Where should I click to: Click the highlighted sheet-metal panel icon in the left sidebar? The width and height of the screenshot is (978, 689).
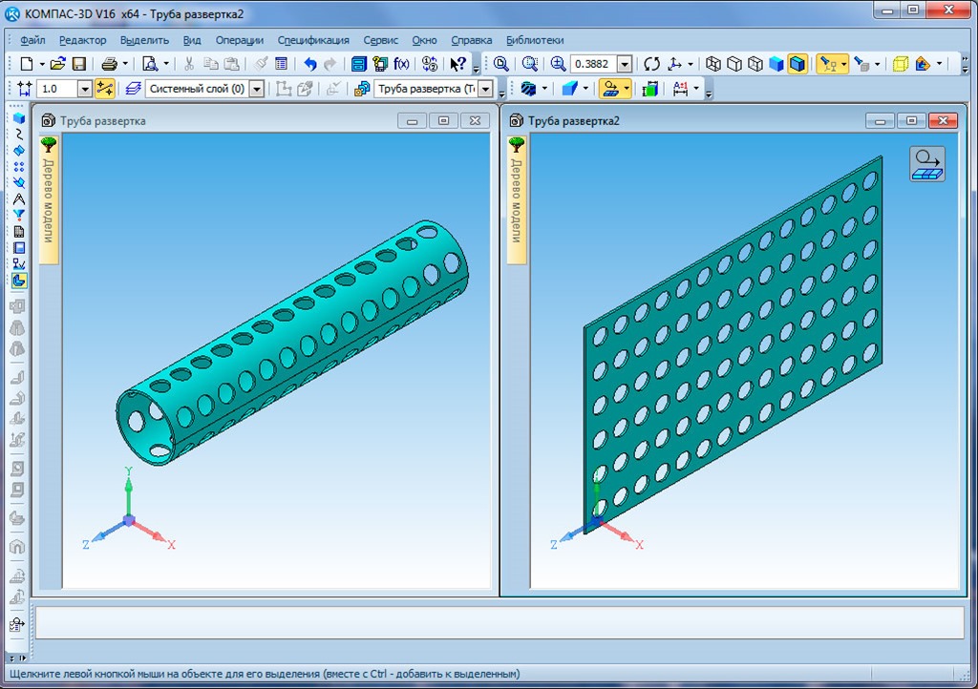[19, 281]
